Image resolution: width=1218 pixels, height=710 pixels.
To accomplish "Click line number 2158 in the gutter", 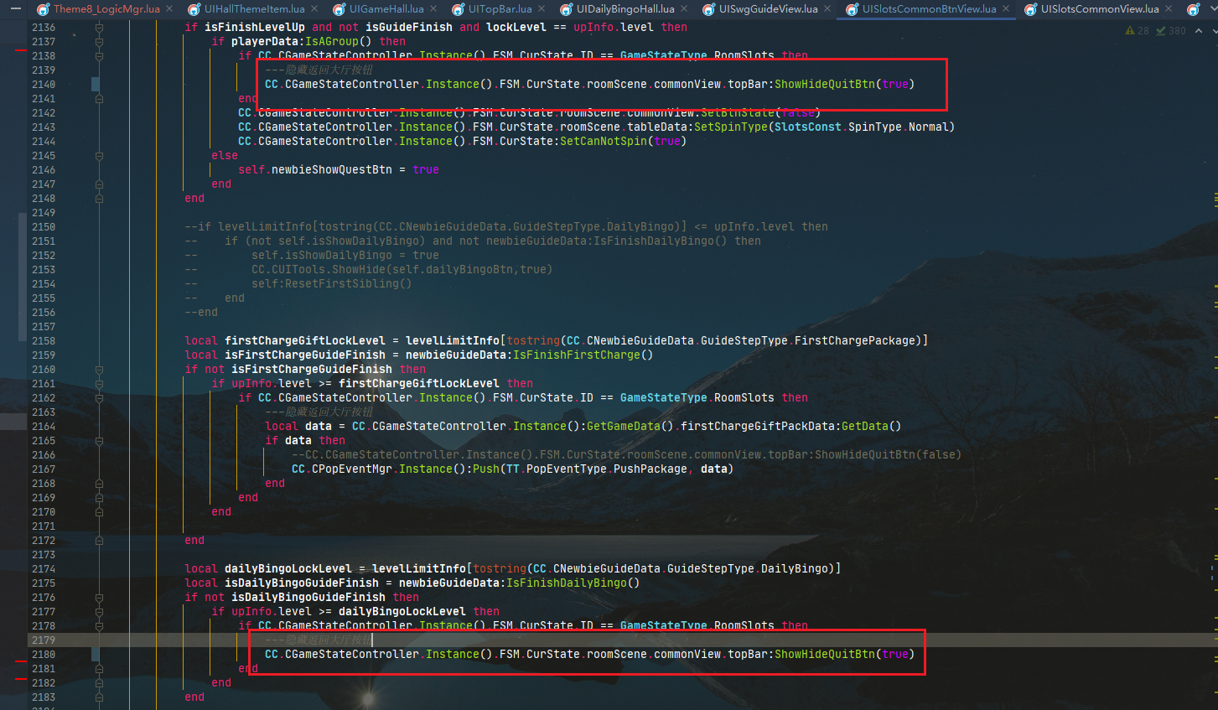I will coord(44,341).
